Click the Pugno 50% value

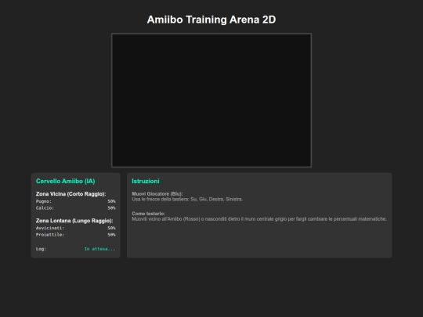click(111, 201)
